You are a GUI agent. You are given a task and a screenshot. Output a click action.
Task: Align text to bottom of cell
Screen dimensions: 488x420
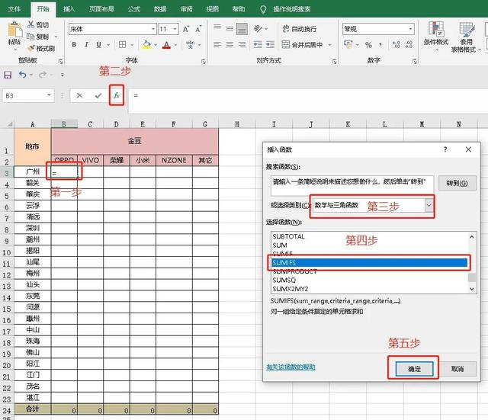(242, 29)
